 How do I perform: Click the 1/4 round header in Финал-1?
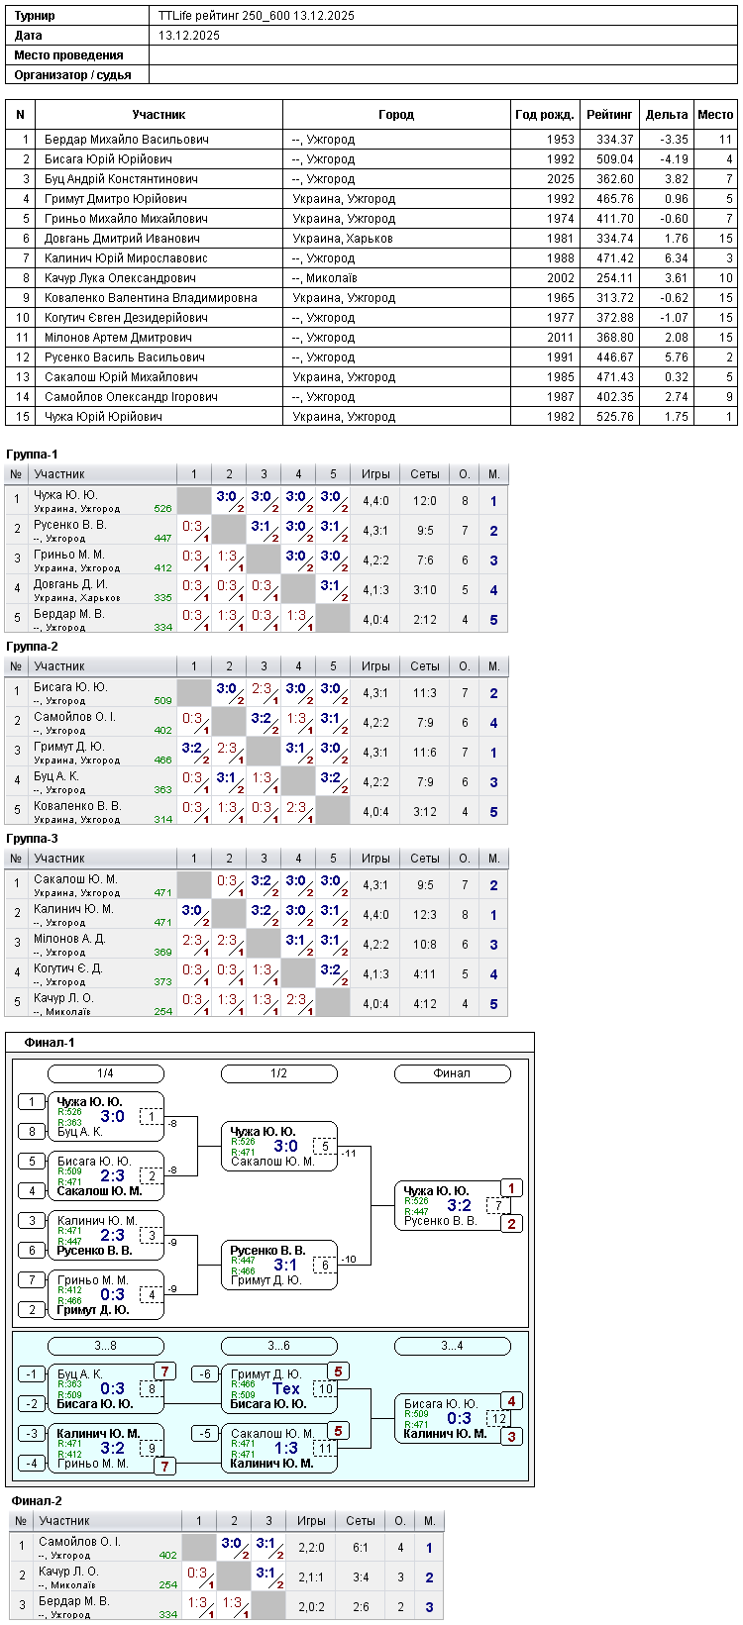pos(106,1073)
